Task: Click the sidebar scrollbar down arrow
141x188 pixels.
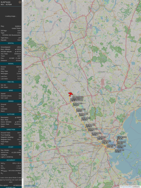Action: pyautogui.click(x=22, y=187)
